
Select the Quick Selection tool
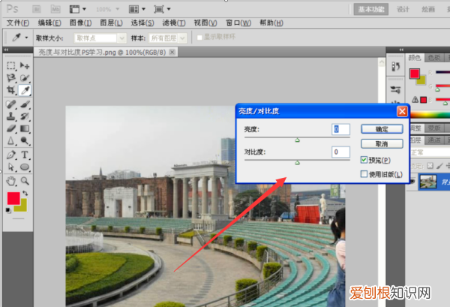click(25, 78)
